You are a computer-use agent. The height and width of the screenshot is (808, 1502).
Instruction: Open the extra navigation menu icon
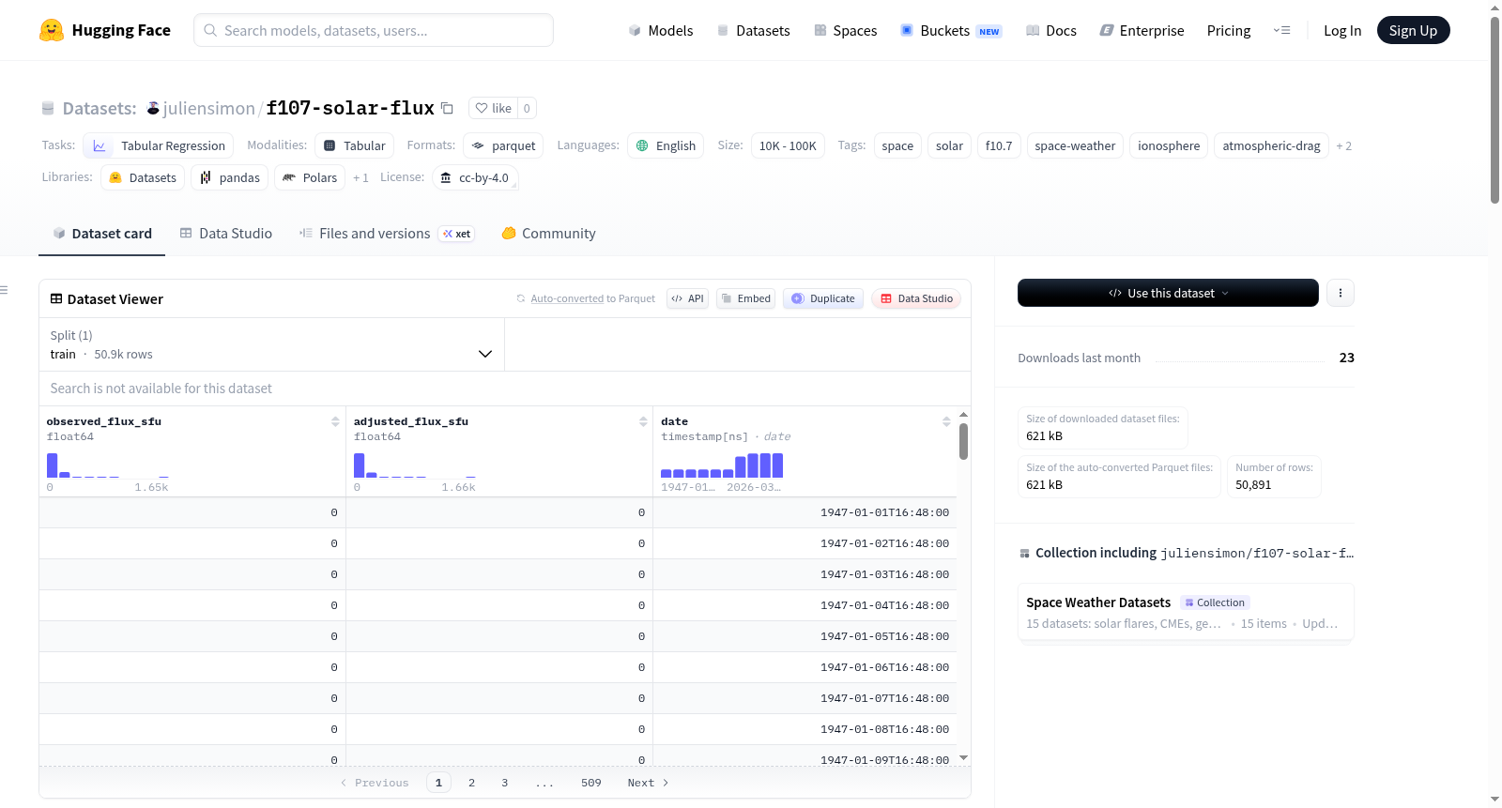coord(1281,30)
